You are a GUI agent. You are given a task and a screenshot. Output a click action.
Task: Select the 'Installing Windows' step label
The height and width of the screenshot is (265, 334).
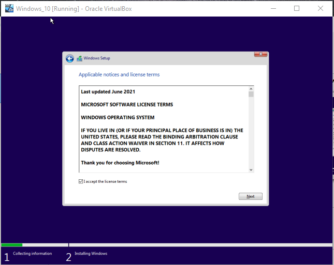91,254
